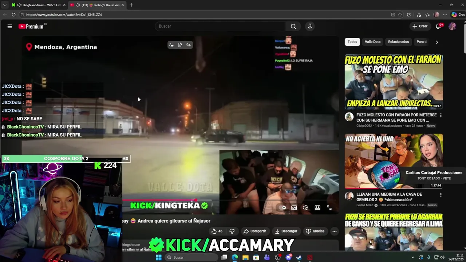466x262 pixels.
Task: Open the Copilot Chat button
Action: coord(458,15)
